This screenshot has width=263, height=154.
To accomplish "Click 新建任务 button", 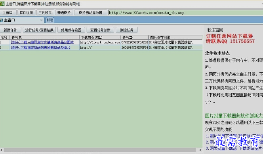I will [x=10, y=30].
